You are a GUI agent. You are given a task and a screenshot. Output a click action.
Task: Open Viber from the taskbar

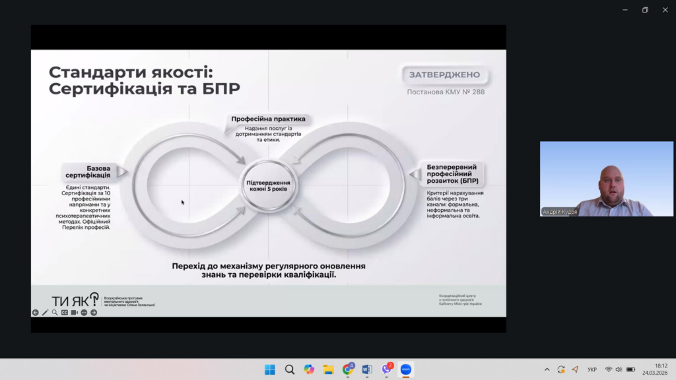click(x=387, y=369)
